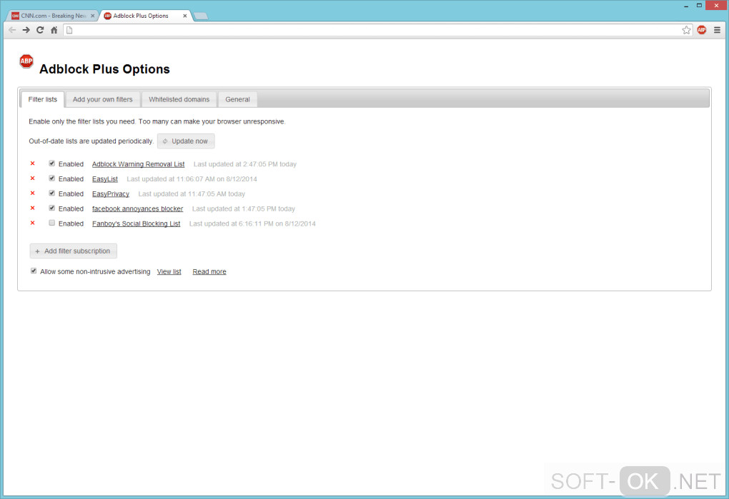
Task: Delete the EasyList subscription with red X
Action: point(33,178)
